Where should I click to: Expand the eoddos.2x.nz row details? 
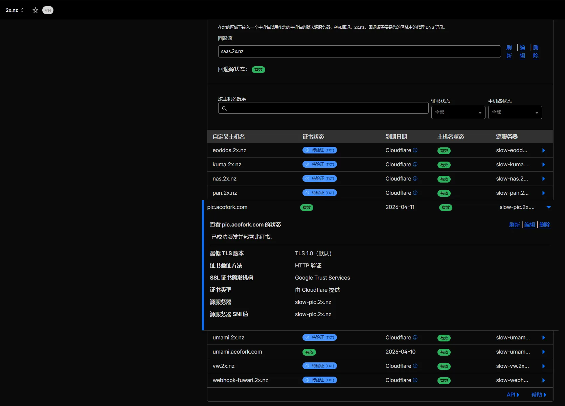click(x=543, y=150)
